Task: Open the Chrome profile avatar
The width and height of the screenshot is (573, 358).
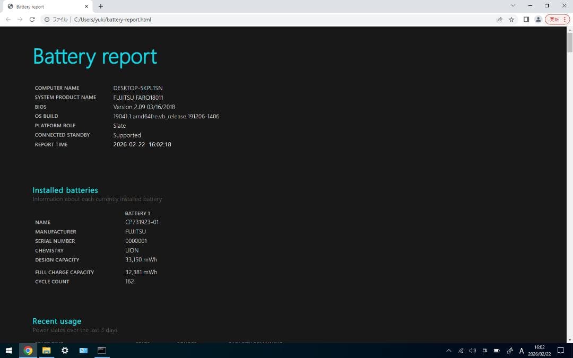Action: pyautogui.click(x=538, y=20)
